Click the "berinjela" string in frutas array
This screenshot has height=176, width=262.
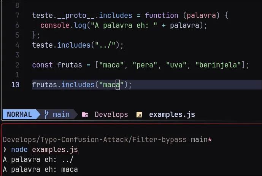click(218, 65)
